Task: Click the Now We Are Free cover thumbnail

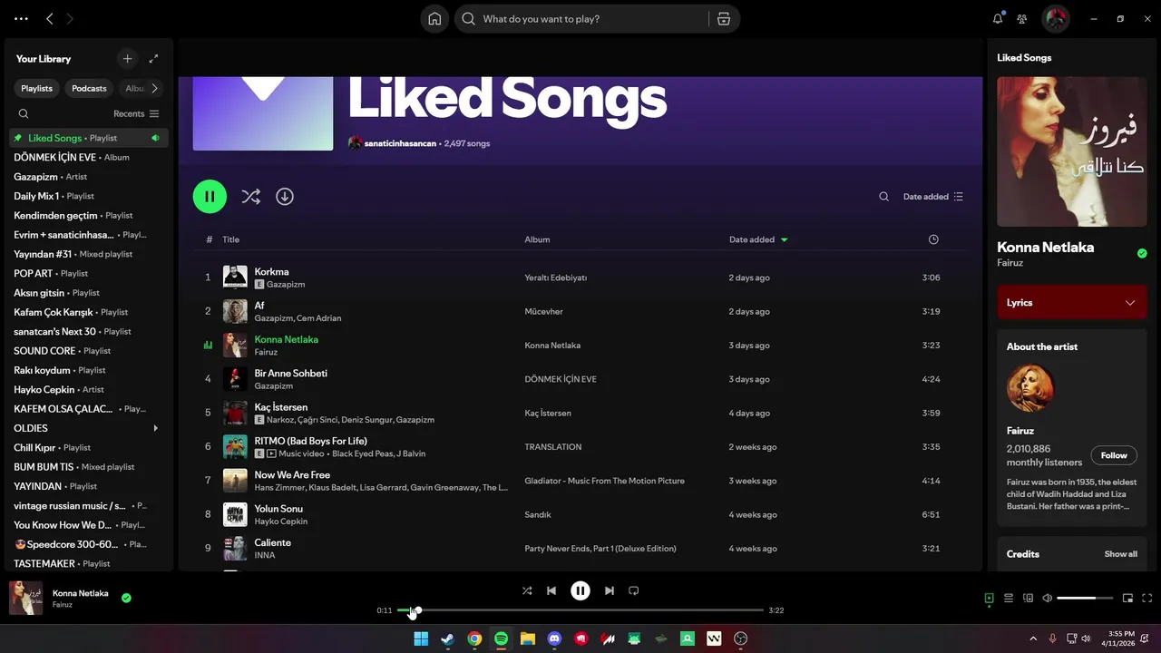Action: pyautogui.click(x=235, y=481)
